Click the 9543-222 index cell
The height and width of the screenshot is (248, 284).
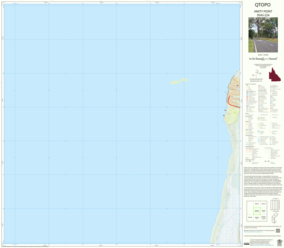pyautogui.click(x=264, y=218)
